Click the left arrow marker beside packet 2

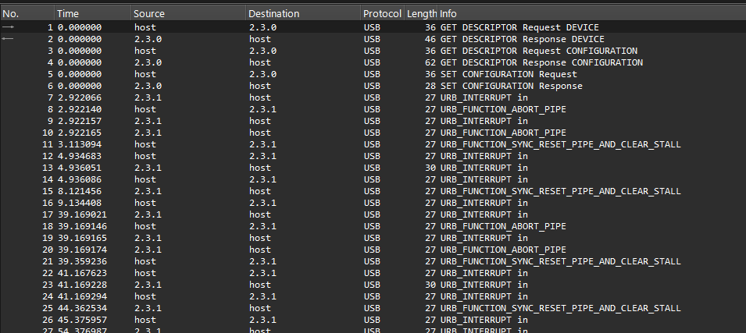click(x=9, y=39)
